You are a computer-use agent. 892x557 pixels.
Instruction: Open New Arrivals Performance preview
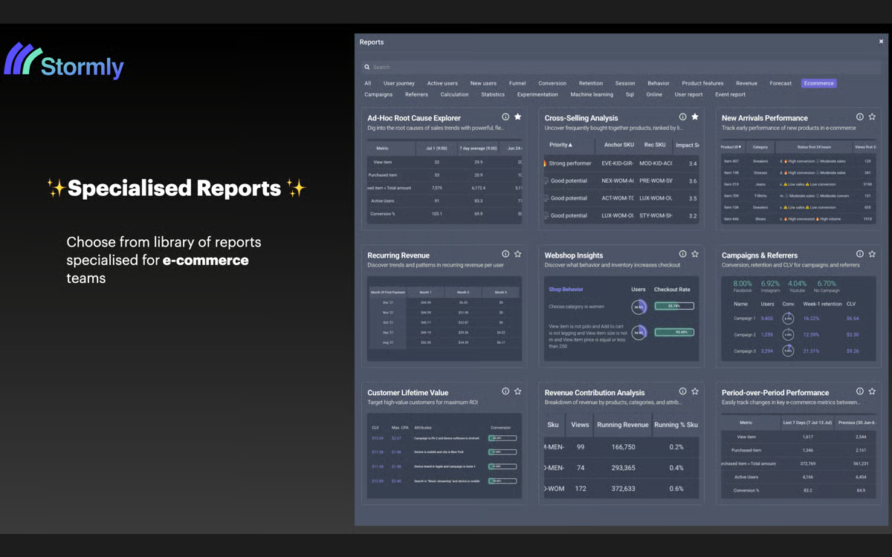pos(798,181)
